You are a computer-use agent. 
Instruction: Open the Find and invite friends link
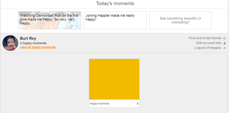205,38
